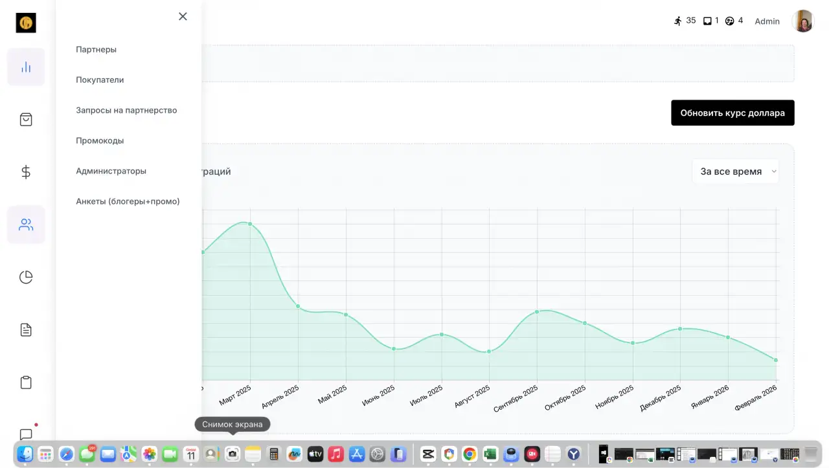This screenshot has height=468, width=829.
Task: Open the clipboard sidebar icon
Action: coord(26,383)
